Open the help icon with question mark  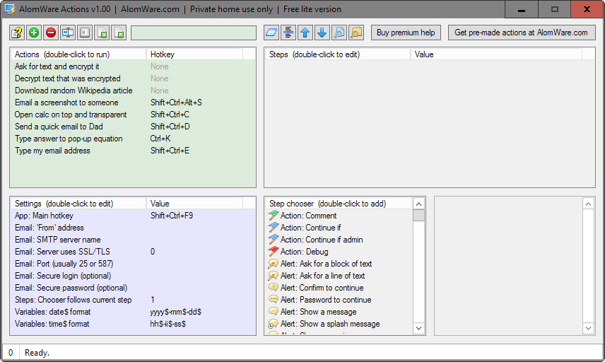(17, 33)
